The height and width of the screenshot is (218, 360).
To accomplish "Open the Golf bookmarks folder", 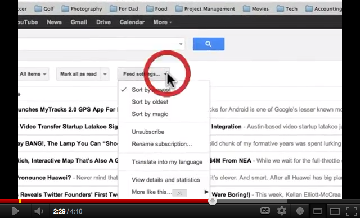I will [44, 9].
